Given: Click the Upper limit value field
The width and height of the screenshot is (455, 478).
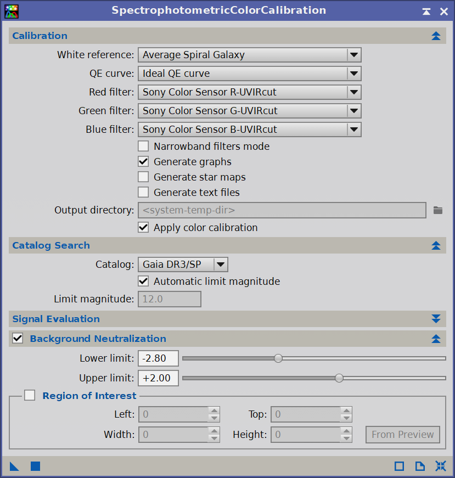Looking at the screenshot, I should (x=158, y=378).
